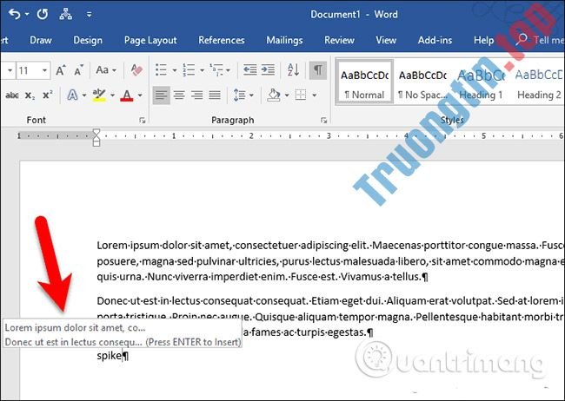Screen dimensions: 565x401
Task: Align text left
Action: pyautogui.click(x=161, y=95)
